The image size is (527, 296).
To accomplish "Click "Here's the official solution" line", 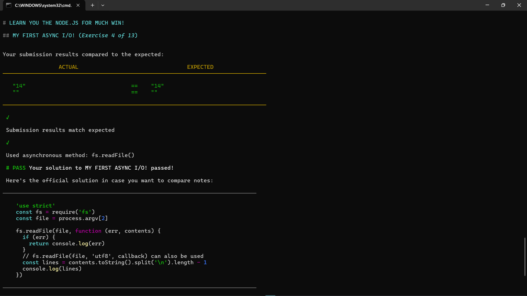I will [109, 181].
